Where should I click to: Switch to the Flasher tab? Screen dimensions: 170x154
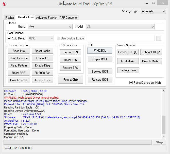[10, 18]
